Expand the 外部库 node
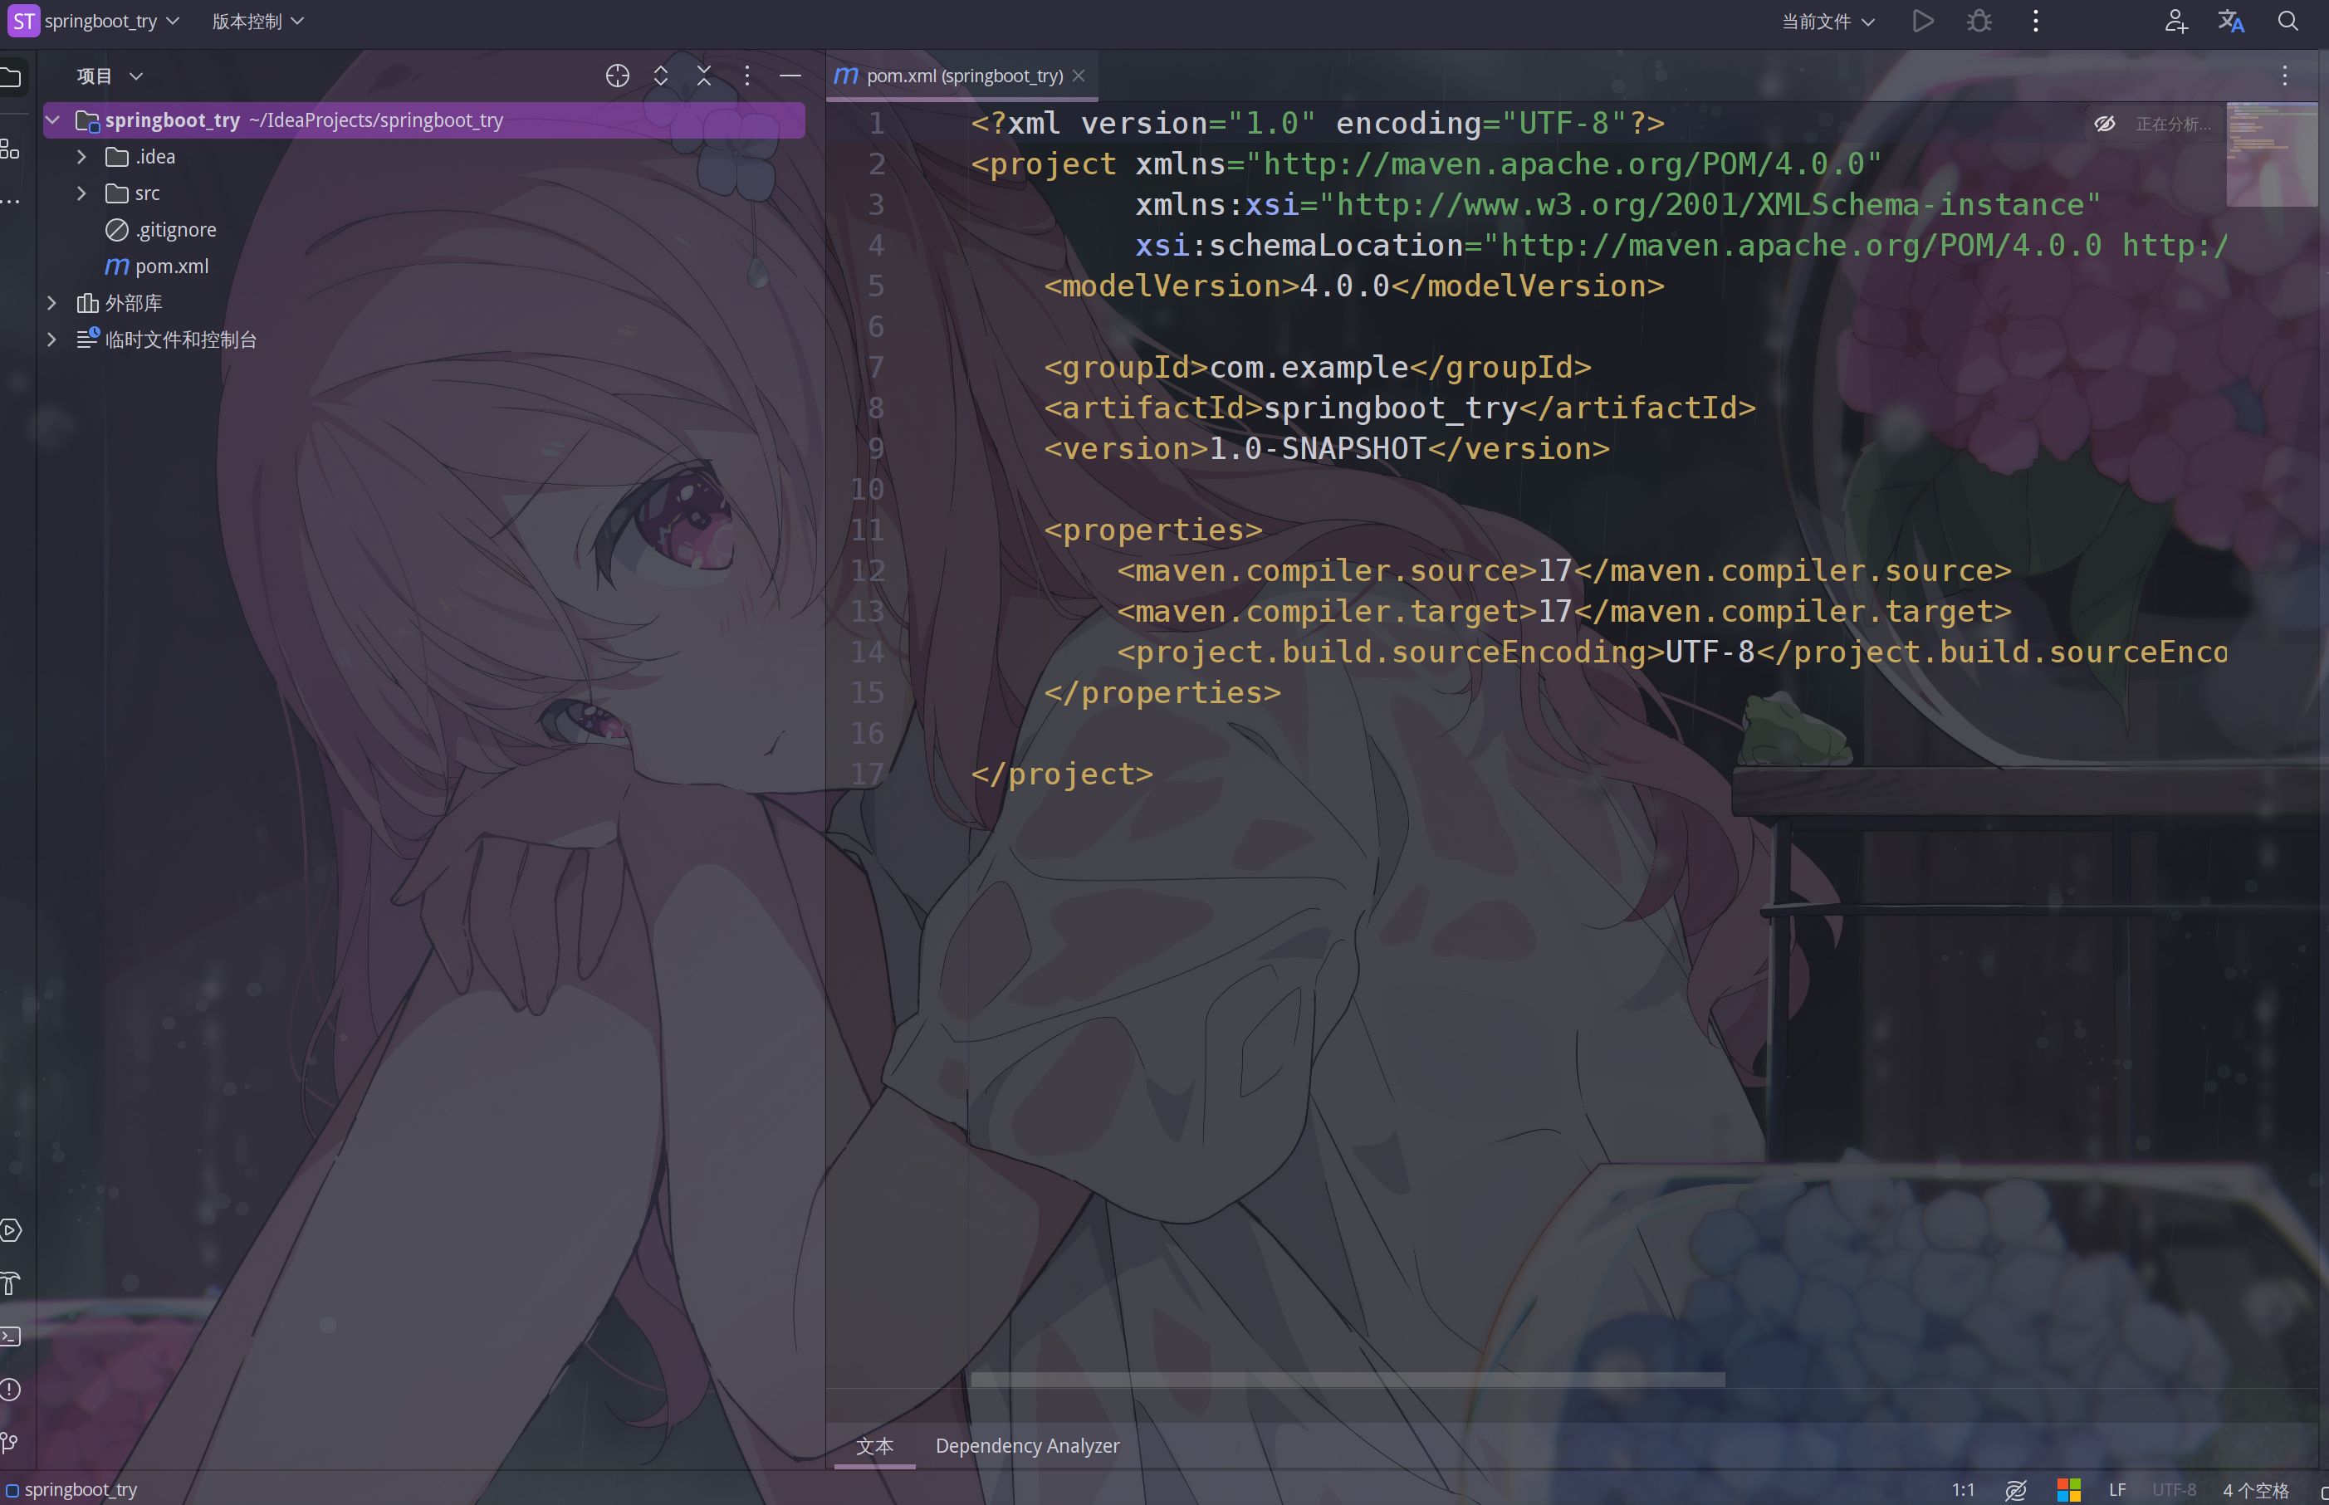 click(51, 303)
